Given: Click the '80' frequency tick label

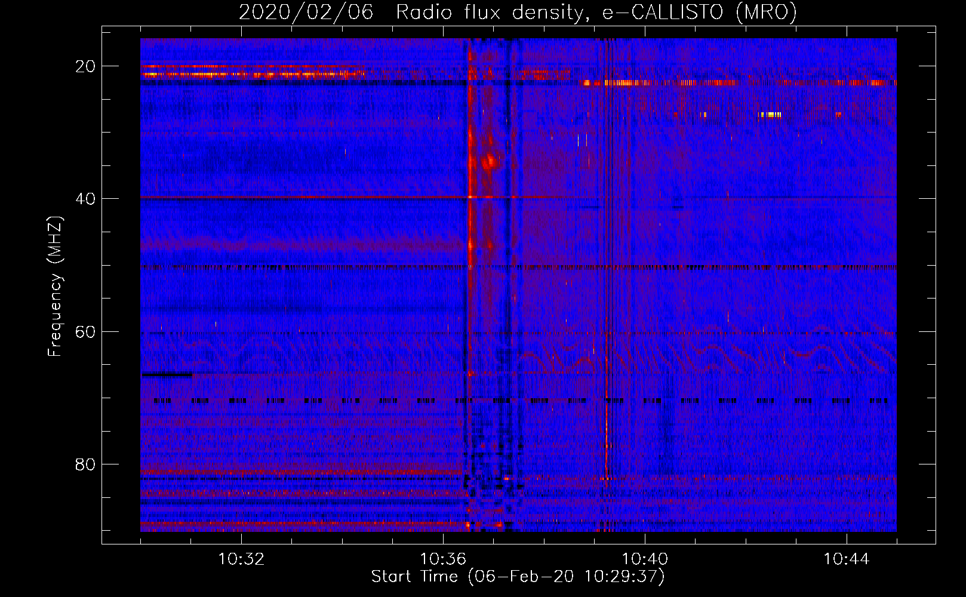Looking at the screenshot, I should coord(85,464).
